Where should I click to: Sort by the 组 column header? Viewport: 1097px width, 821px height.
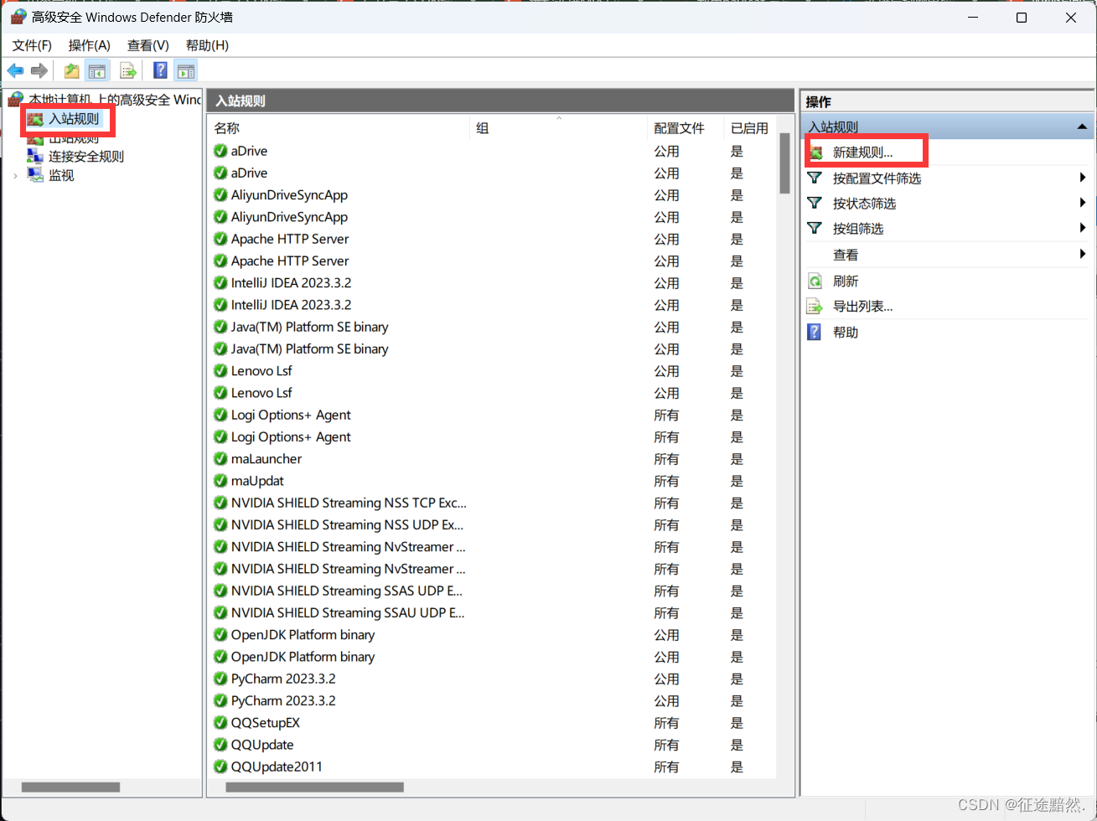(x=559, y=128)
